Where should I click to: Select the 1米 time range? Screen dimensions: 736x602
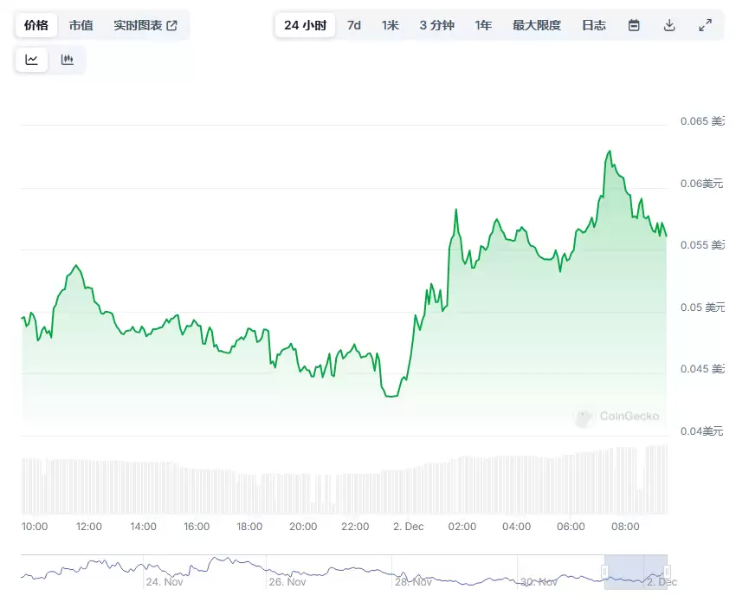pos(391,25)
